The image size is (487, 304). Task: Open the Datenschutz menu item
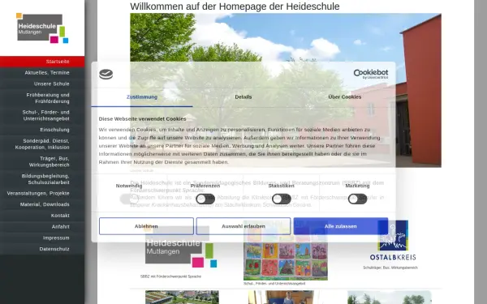42,249
